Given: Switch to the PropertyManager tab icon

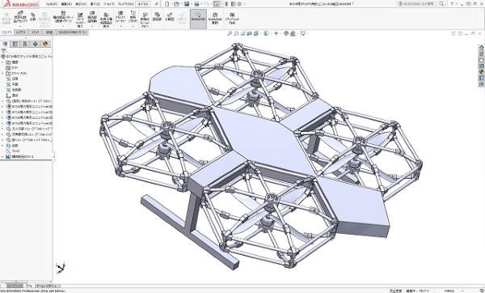Looking at the screenshot, I should [15, 44].
